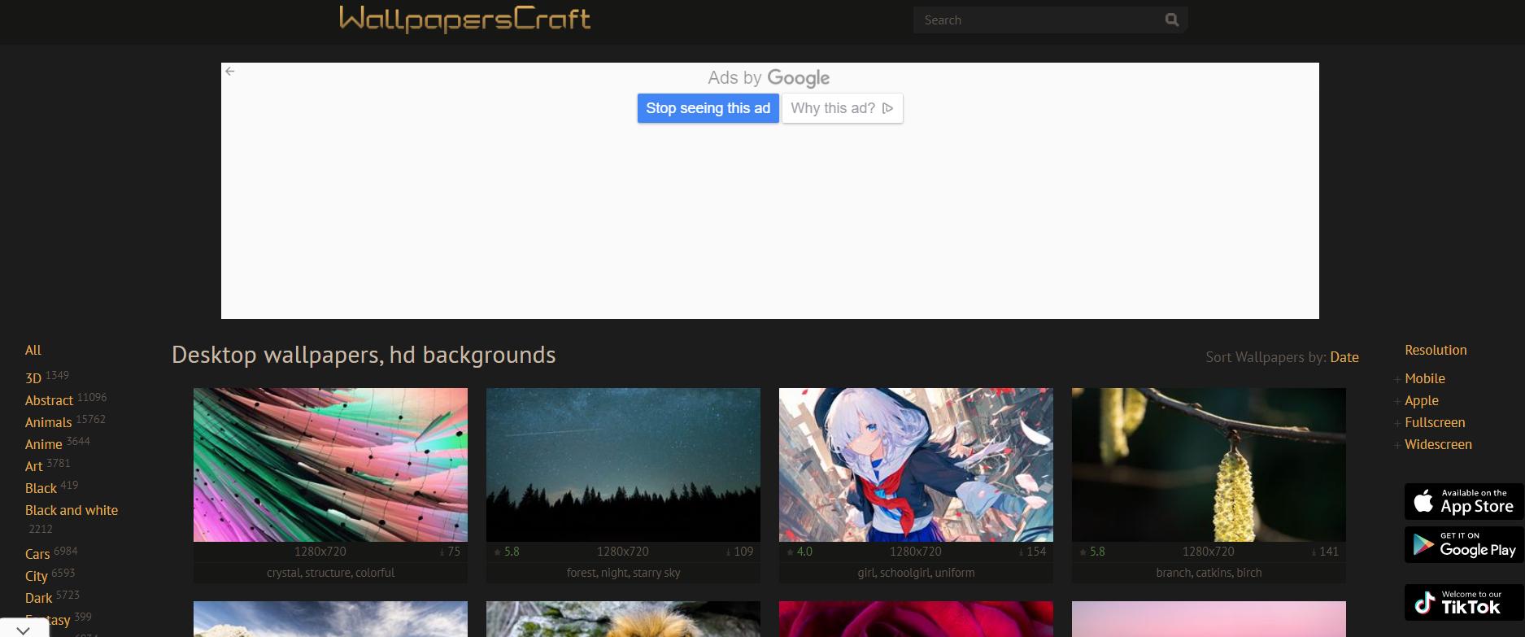
Task: Select the Abstract category
Action: coord(49,400)
